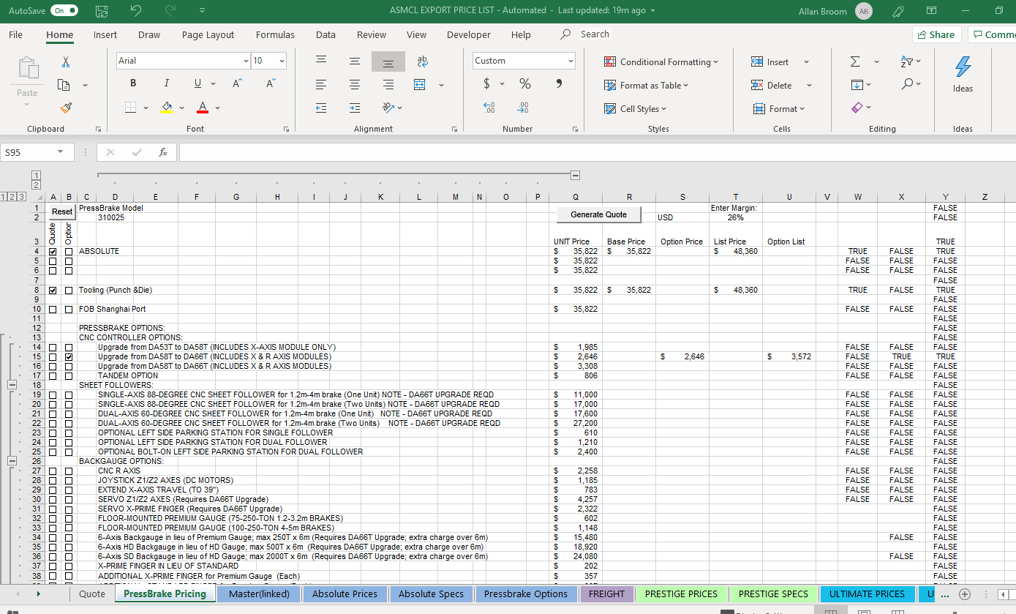
Task: Click the Format Painter brush icon
Action: click(x=67, y=108)
